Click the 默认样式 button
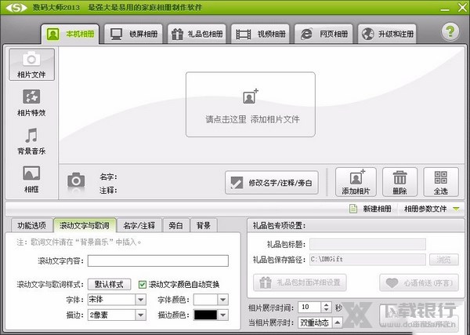This screenshot has height=335, width=470. (x=109, y=284)
